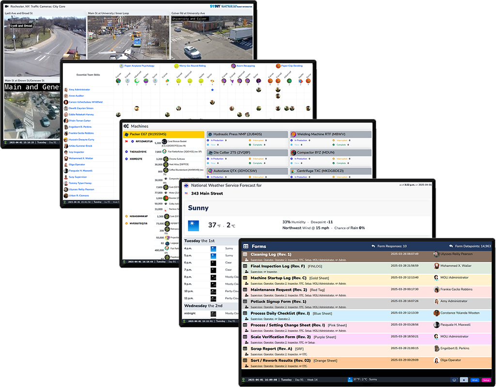This screenshot has height=387, width=496.
Task: Click the 511NY logo on traffic cameras screen
Action: (x=231, y=6)
